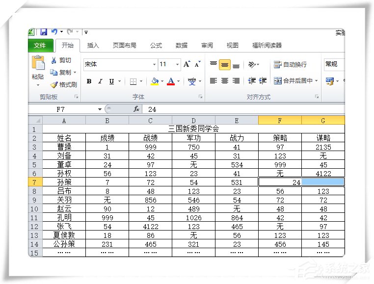This screenshot has height=284, width=374.
Task: Toggle Italic formatting
Action: coord(100,81)
